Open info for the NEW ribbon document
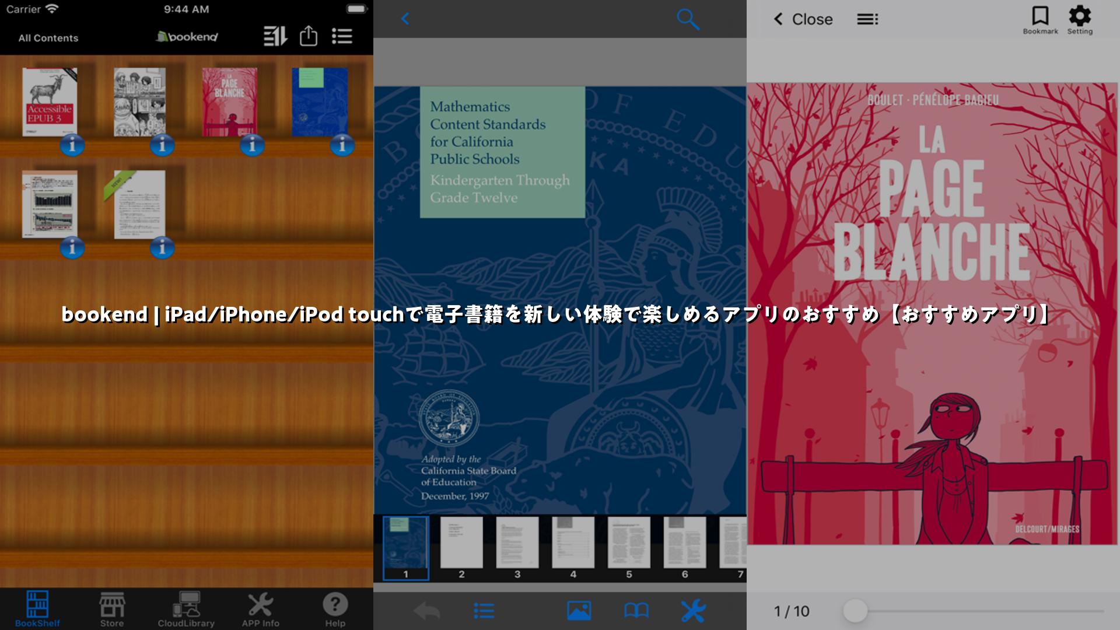This screenshot has width=1120, height=630. [x=162, y=248]
